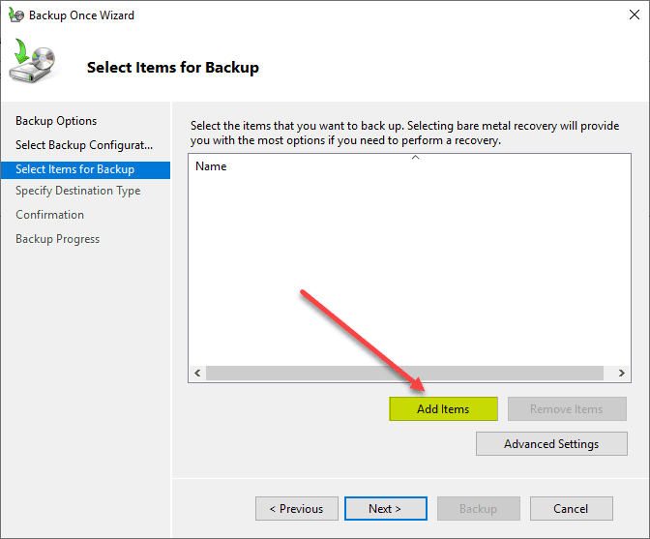Select the Select Items for Backup step

point(74,169)
